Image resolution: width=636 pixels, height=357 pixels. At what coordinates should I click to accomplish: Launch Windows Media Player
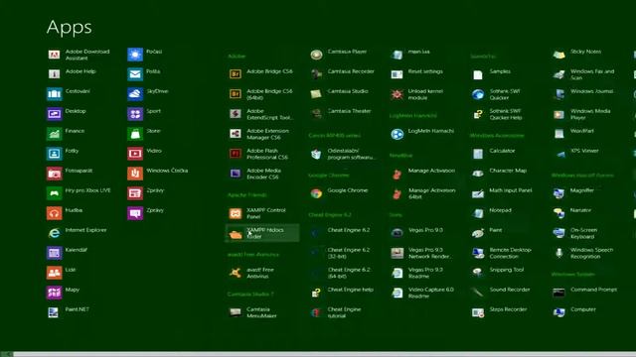point(582,114)
